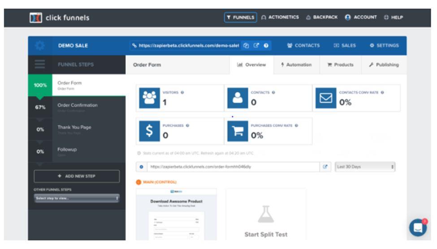Expand the Select step to view dropdown

77,198
